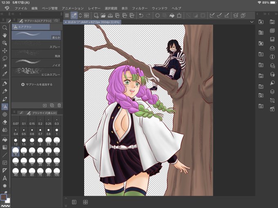
Task: Choose the スプレー sub tool
Action: point(36,44)
